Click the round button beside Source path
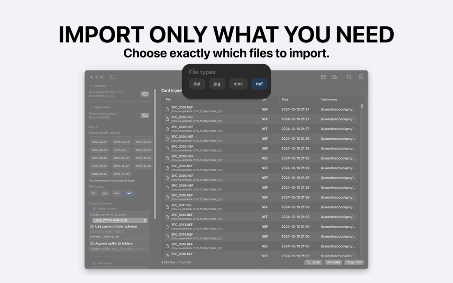 (145, 94)
